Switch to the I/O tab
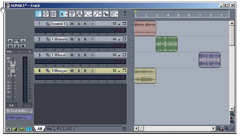This screenshot has width=240, height=138. pos(69,129)
